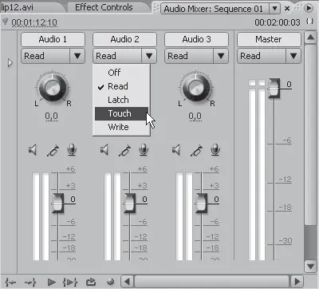Toggle the Loop playback icon
This screenshot has height=289, width=319.
(x=91, y=282)
